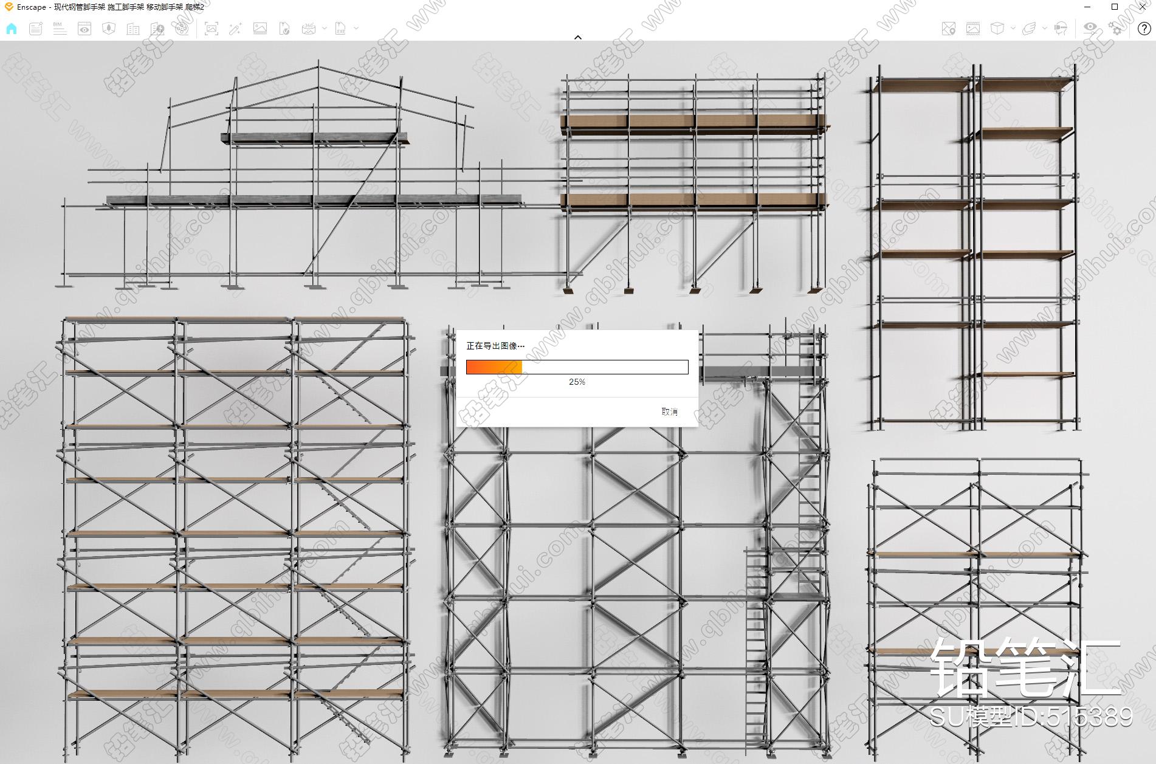Export a 360 panorama icon
The height and width of the screenshot is (764, 1156).
(309, 29)
